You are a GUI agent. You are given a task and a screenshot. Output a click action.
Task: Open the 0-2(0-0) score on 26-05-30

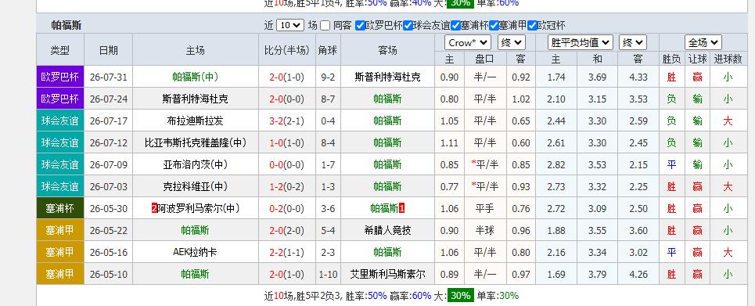click(x=287, y=209)
